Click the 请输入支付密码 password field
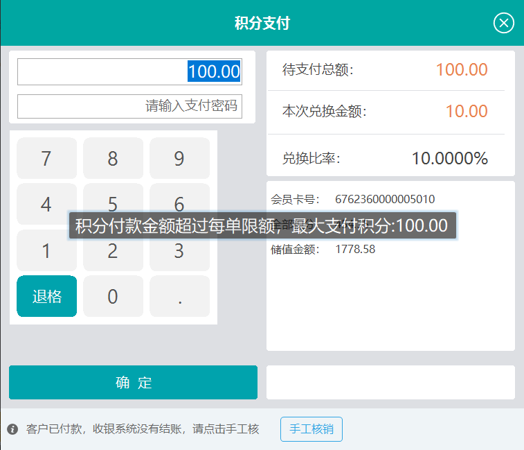The width and height of the screenshot is (524, 450). coord(129,106)
